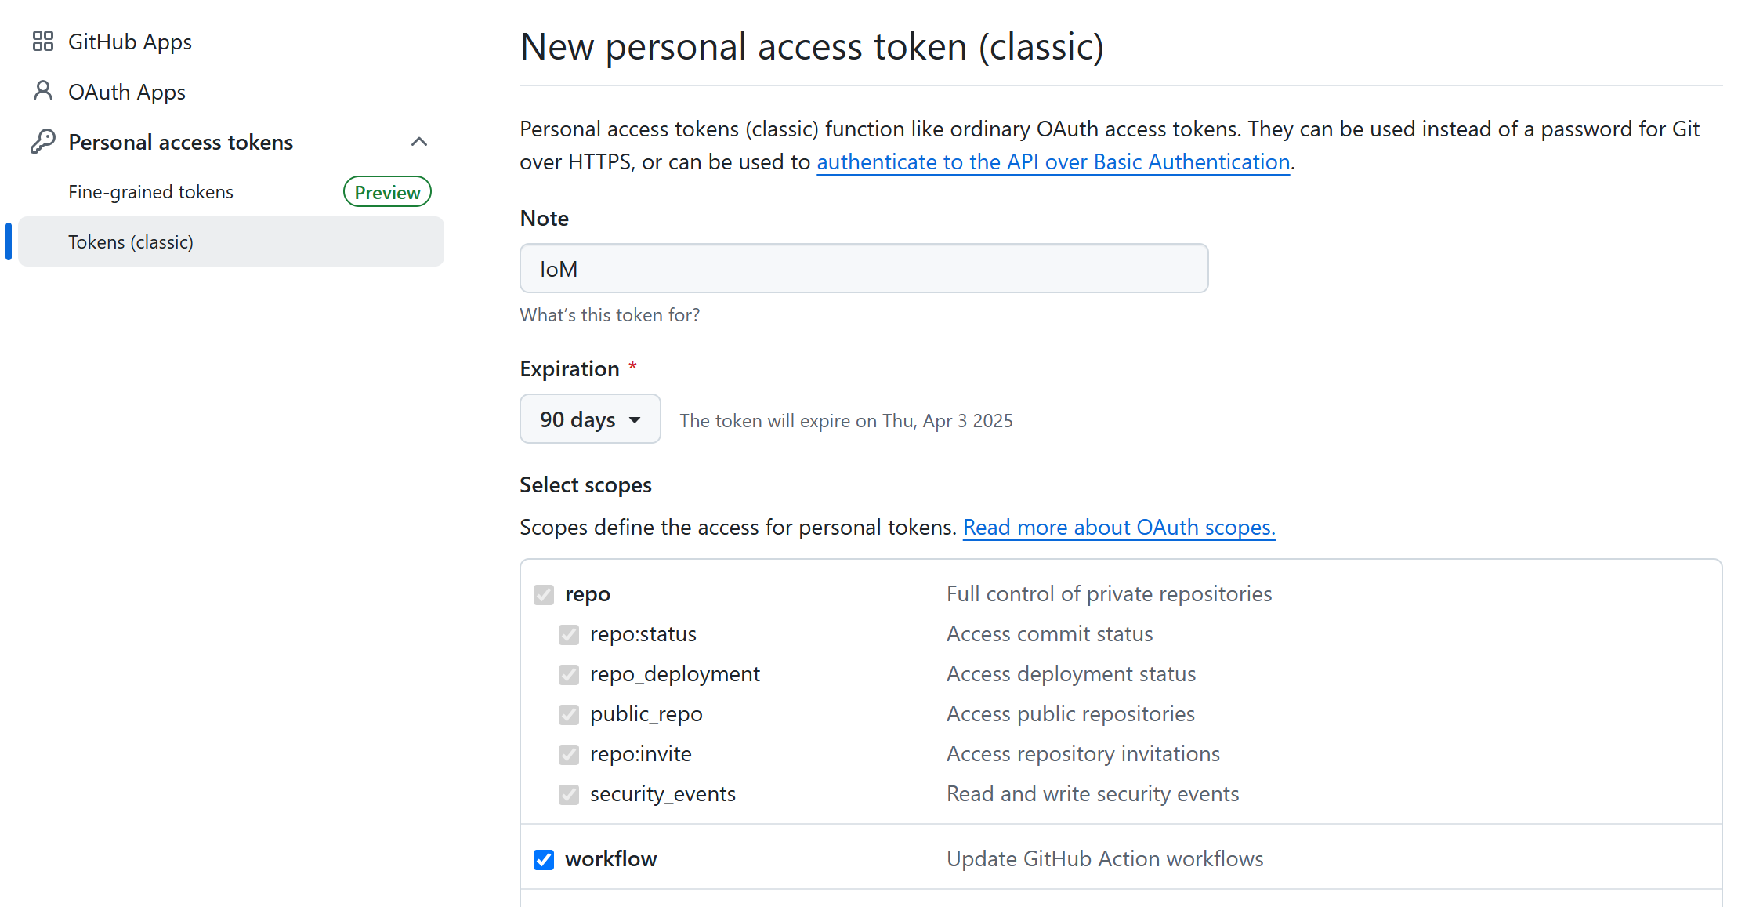Click the OAuth Apps person icon
Viewport: 1756px width, 907px height.
pos(43,92)
